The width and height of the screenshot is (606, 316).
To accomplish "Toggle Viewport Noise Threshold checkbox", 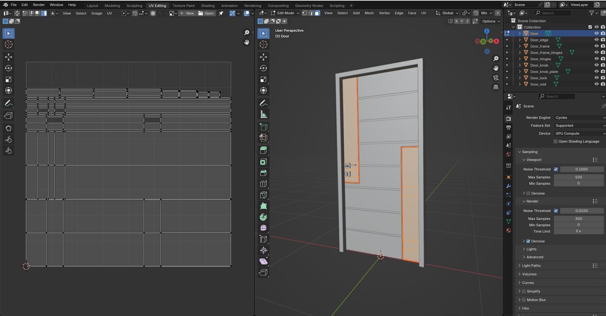I will (556, 169).
